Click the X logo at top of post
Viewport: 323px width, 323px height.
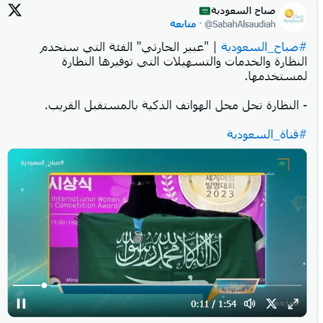[15, 10]
